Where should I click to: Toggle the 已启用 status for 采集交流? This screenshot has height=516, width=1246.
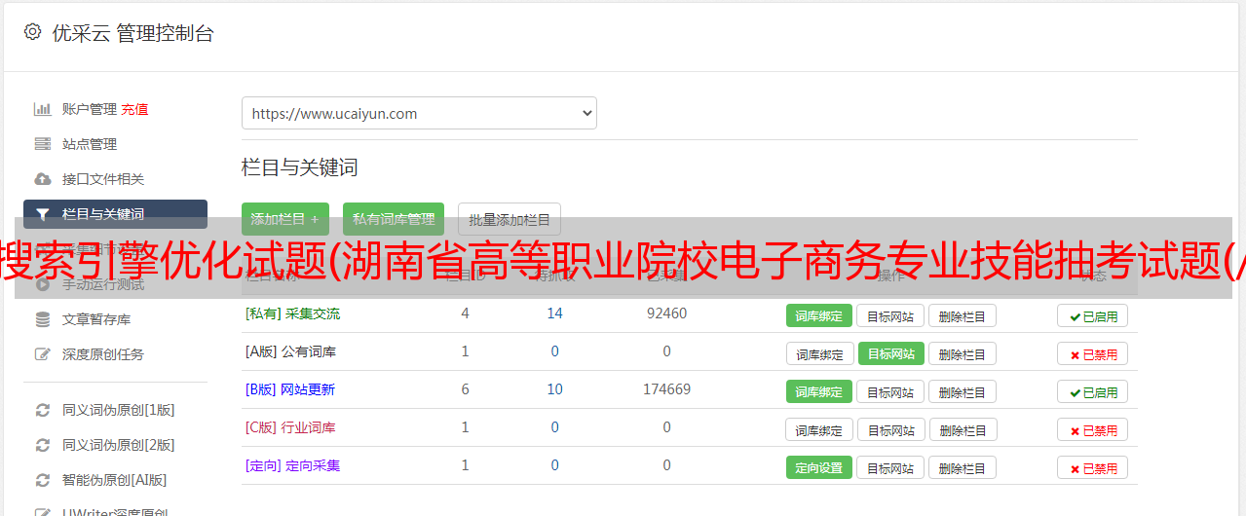pos(1093,315)
